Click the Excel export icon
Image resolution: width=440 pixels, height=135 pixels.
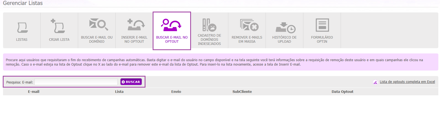[375, 82]
